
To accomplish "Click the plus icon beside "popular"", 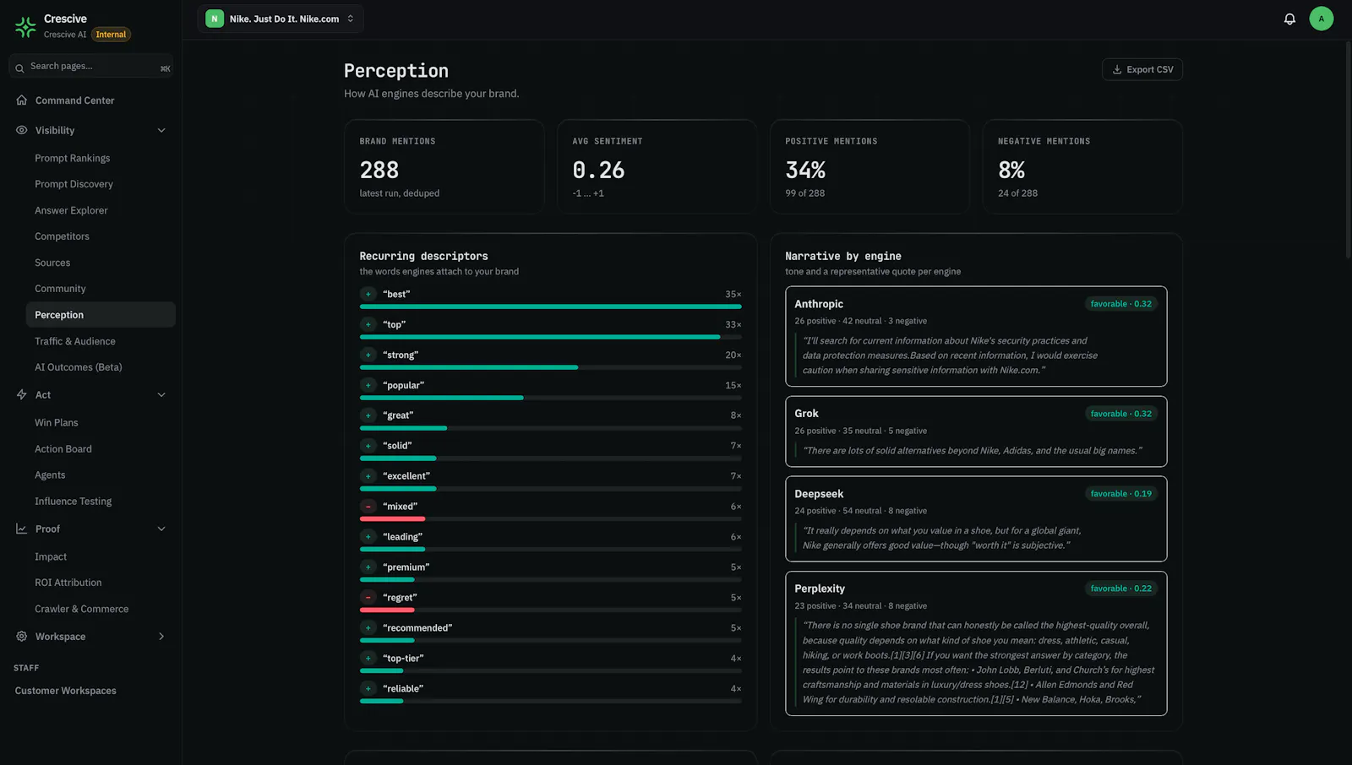I will pyautogui.click(x=368, y=385).
